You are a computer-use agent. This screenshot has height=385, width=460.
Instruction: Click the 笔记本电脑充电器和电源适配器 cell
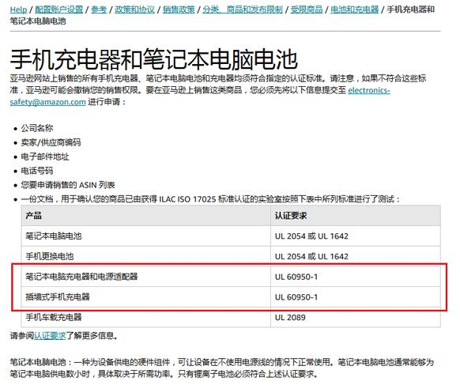click(x=145, y=277)
